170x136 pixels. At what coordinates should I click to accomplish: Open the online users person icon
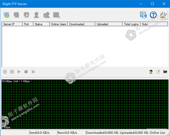coord(151,72)
